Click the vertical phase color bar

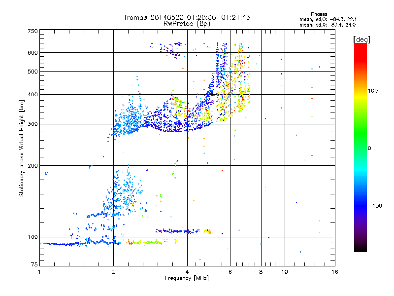click(361, 148)
